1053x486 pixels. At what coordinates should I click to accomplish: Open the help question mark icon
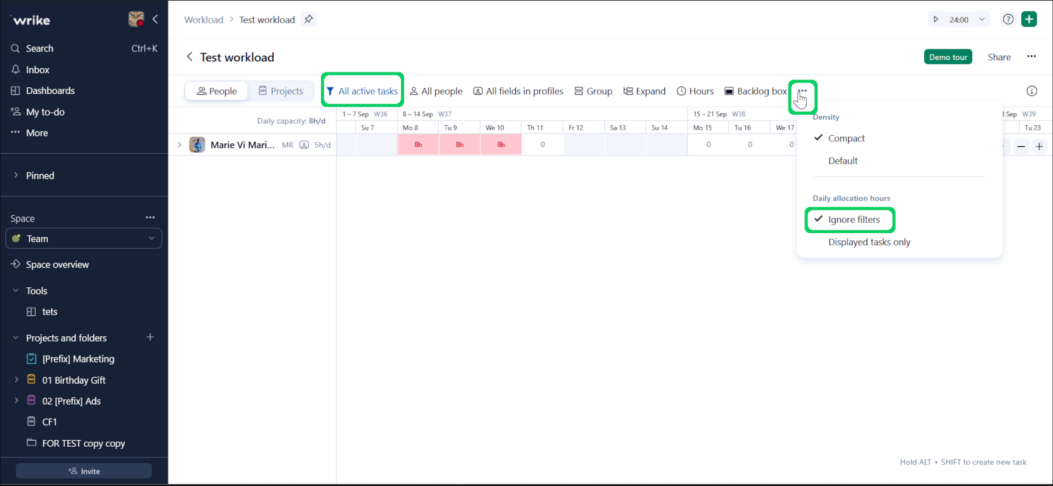click(1008, 19)
